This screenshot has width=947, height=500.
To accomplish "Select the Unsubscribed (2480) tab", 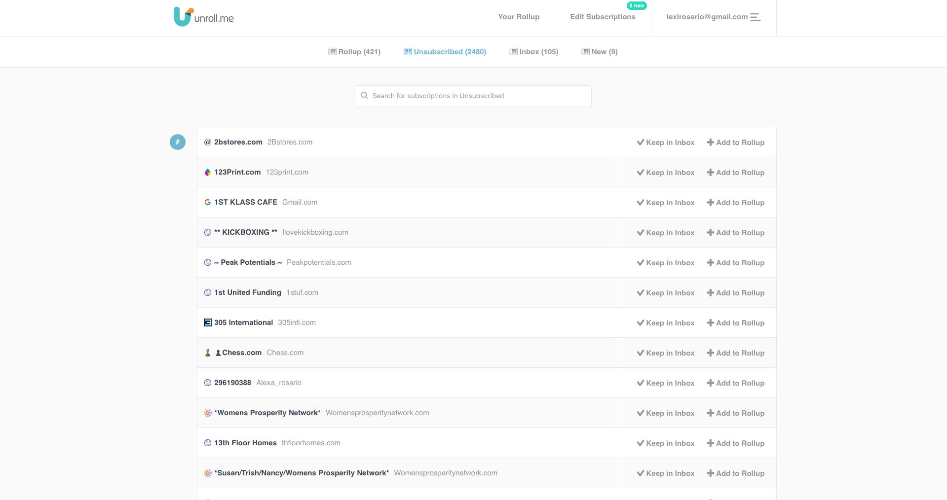I will pos(445,52).
